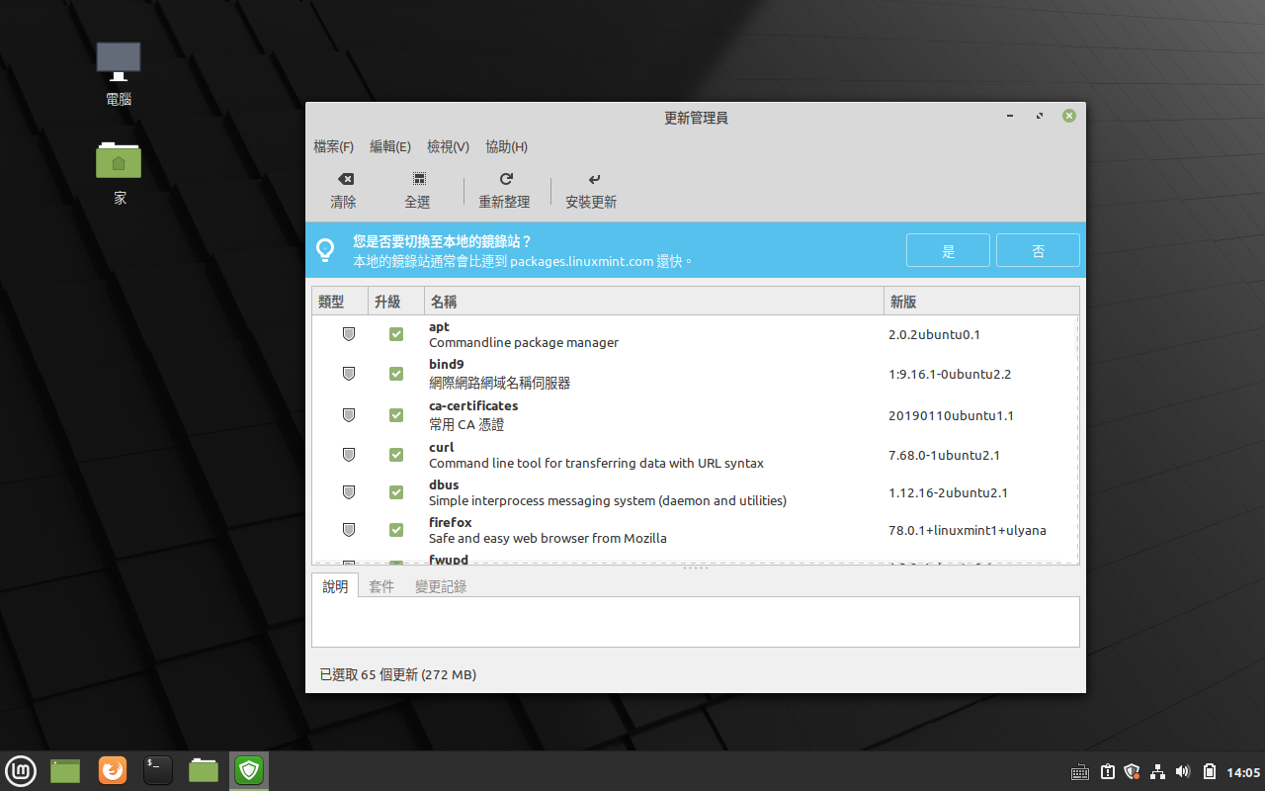Switch to the 說明 tab

(335, 586)
